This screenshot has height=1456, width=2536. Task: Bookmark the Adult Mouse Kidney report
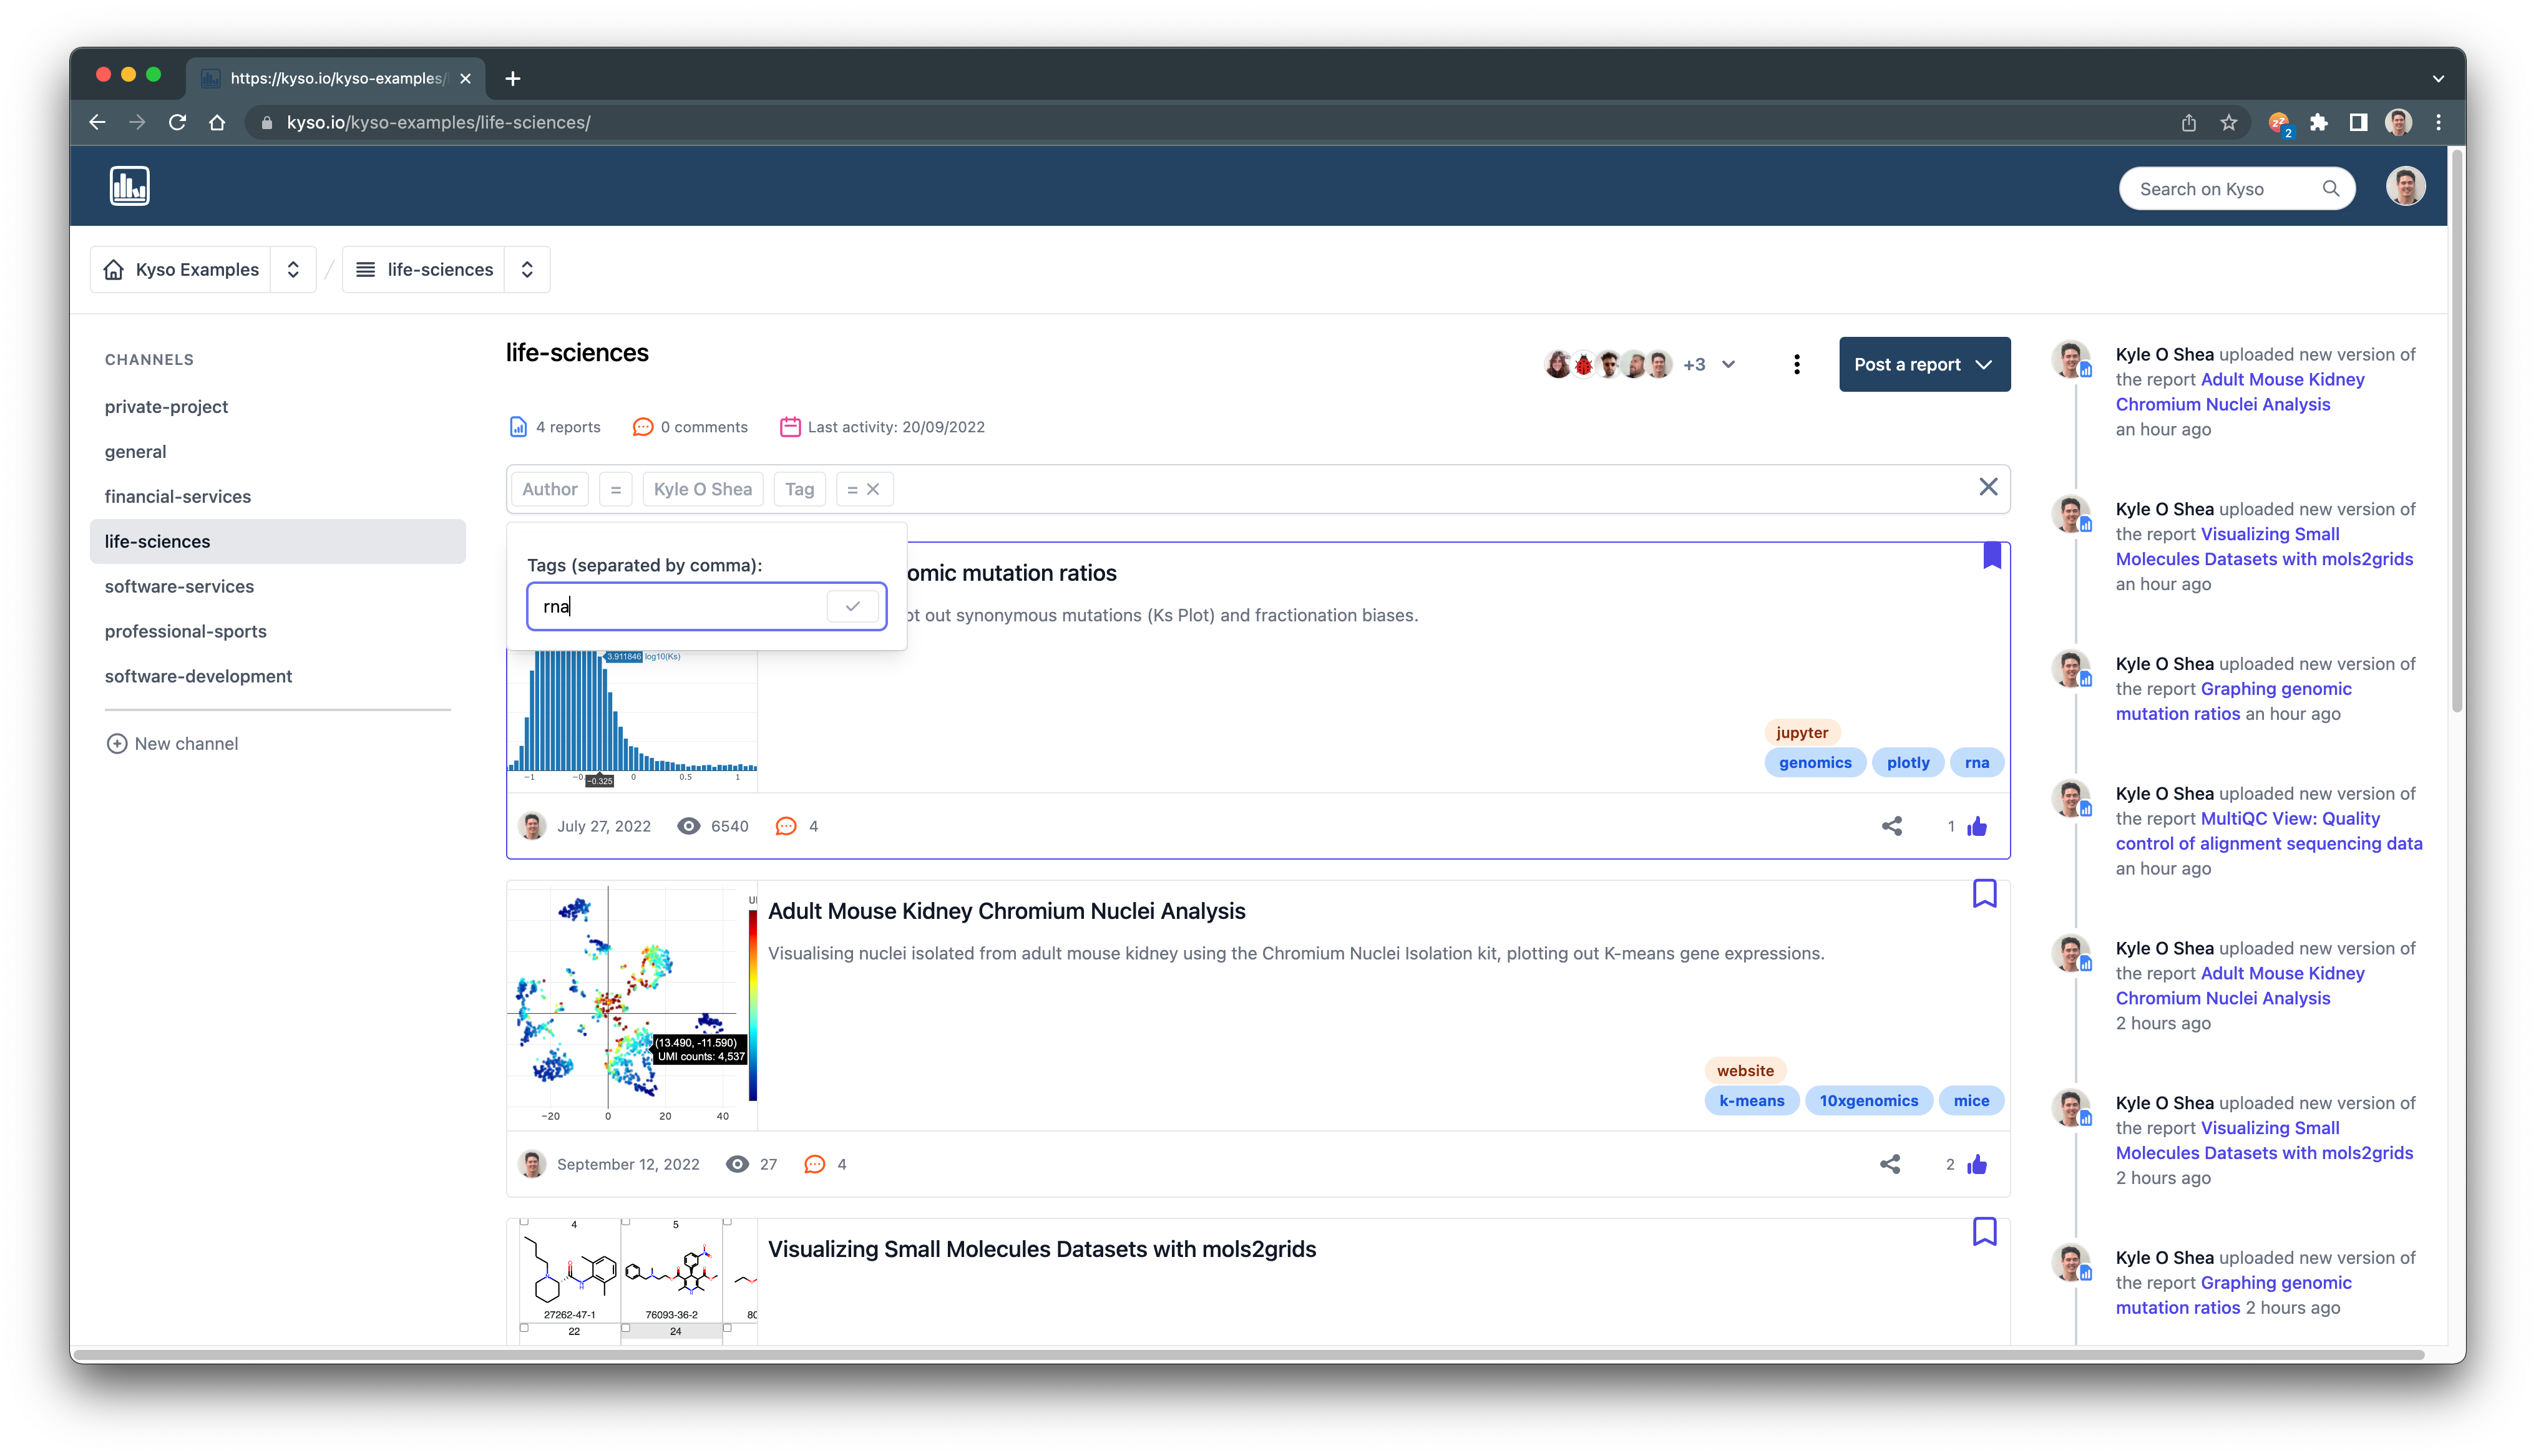(x=1985, y=893)
